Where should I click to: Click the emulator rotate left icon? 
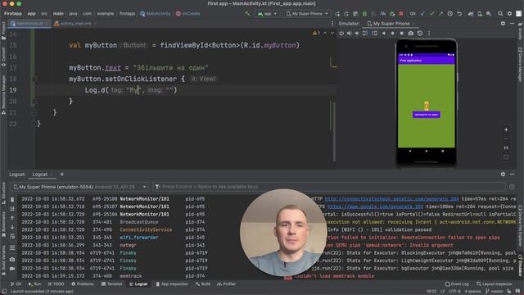click(x=365, y=33)
